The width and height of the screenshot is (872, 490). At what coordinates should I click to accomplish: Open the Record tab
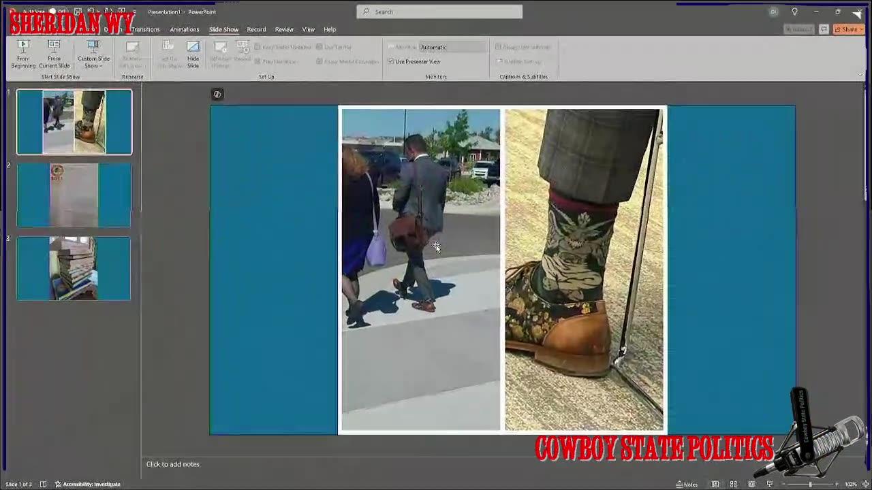pyautogui.click(x=256, y=29)
